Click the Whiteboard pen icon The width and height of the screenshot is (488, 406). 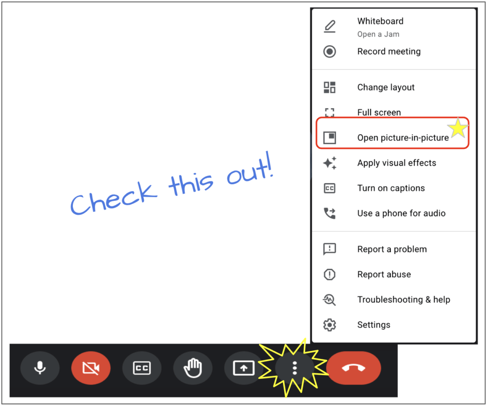(329, 26)
